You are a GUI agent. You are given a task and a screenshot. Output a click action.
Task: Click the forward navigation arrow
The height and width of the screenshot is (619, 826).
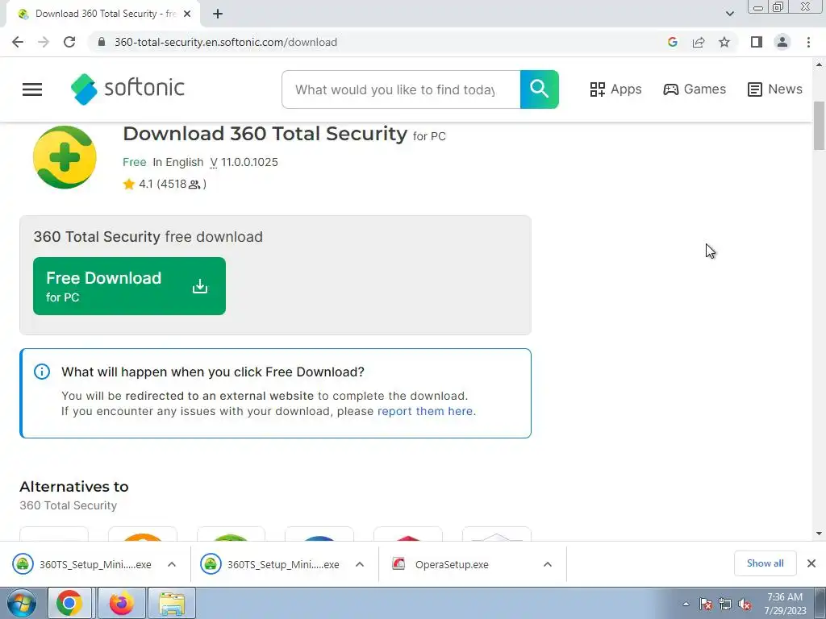pyautogui.click(x=44, y=42)
